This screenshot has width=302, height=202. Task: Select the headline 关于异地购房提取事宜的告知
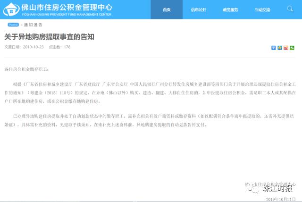click(49, 37)
